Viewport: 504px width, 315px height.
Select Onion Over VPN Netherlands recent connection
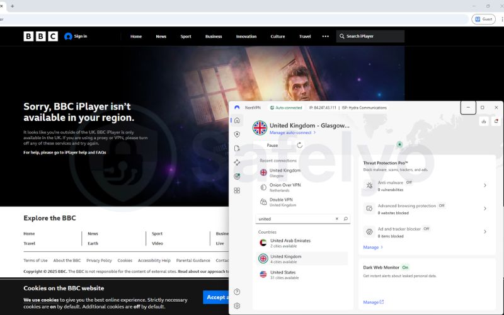[302, 187]
